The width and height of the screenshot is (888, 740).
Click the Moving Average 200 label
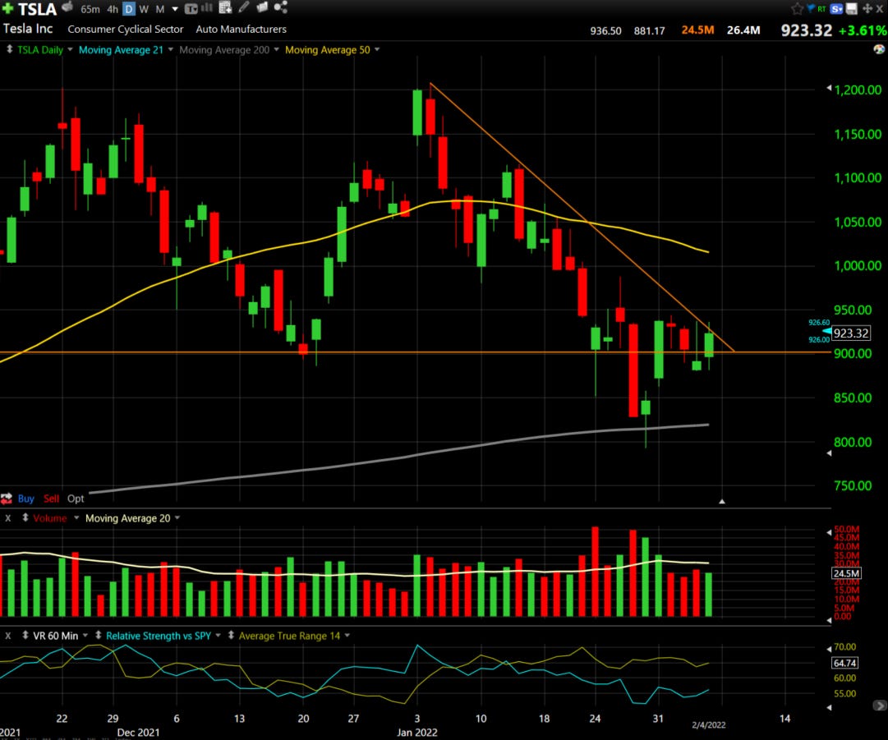224,50
